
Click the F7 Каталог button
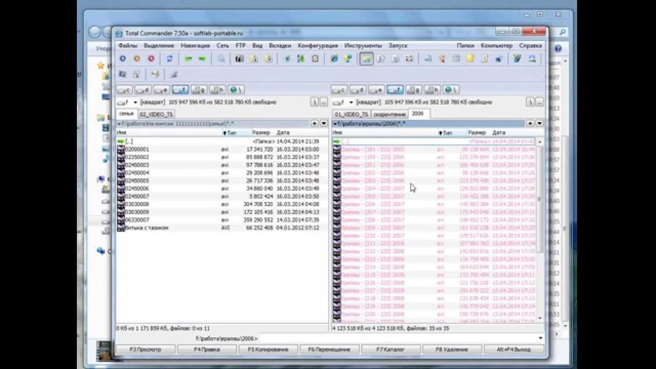pyautogui.click(x=391, y=350)
